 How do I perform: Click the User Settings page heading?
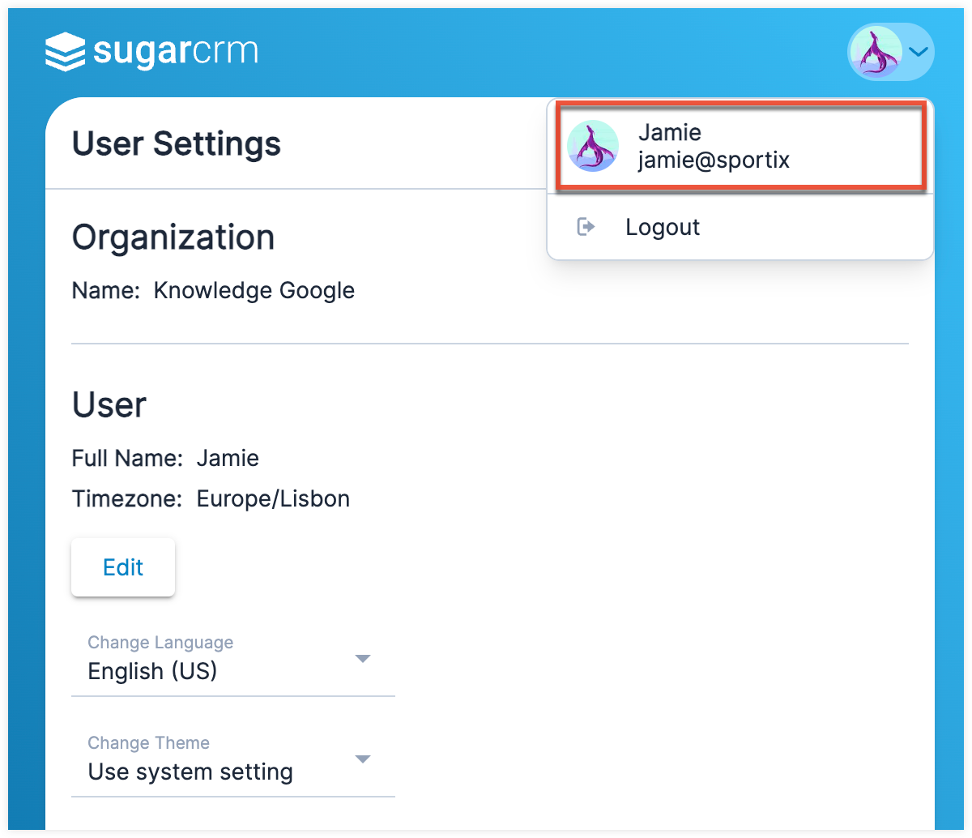click(x=177, y=144)
